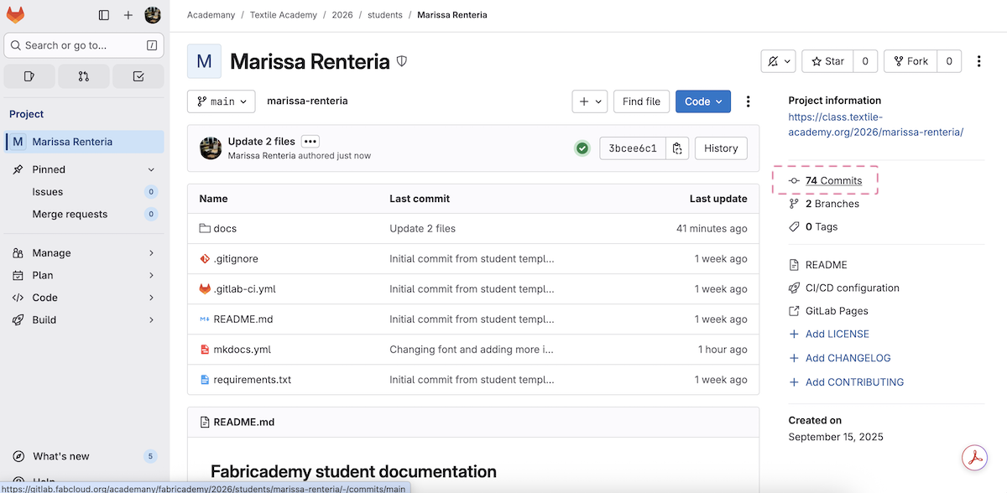Click the GitLab logo home icon
The image size is (1007, 493).
coord(15,15)
